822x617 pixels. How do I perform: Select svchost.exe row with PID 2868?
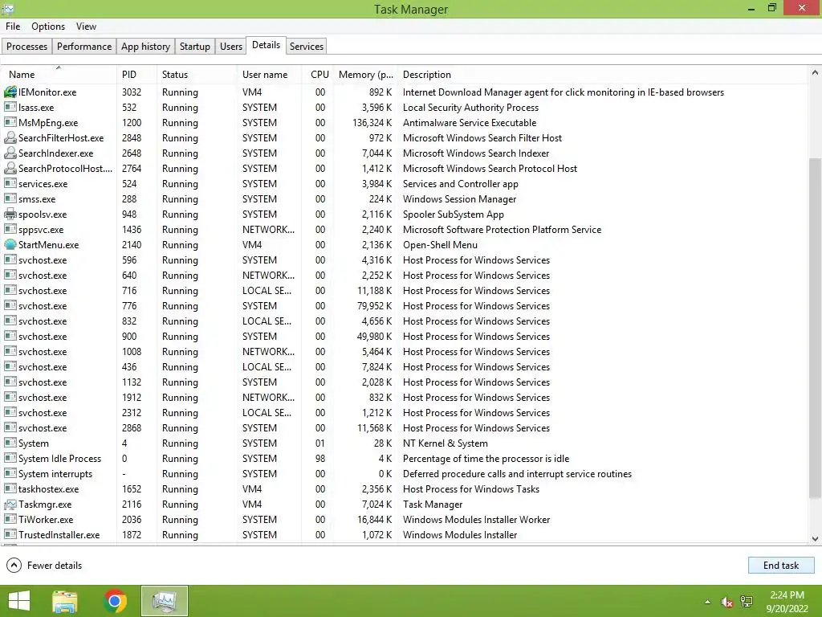(404, 427)
